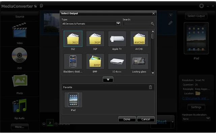Select DVD source in main window

pyautogui.click(x=20, y=55)
